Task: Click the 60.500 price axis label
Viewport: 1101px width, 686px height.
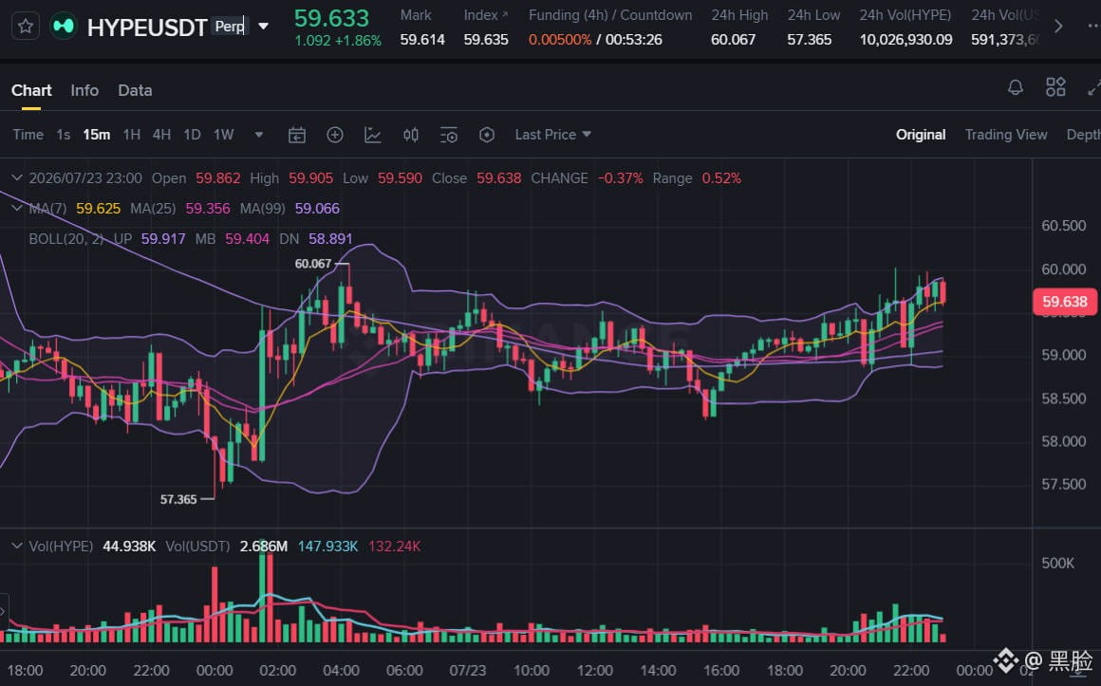Action: 1063,226
